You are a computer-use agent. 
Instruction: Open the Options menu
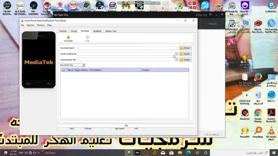coord(30,25)
